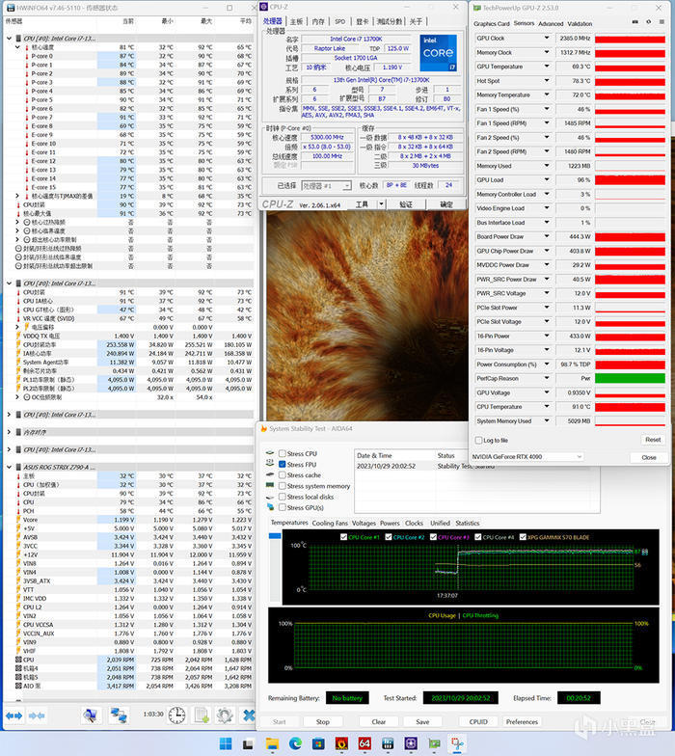Uncheck the Stress FPU checkbox
This screenshot has height=756, width=675.
pos(283,465)
